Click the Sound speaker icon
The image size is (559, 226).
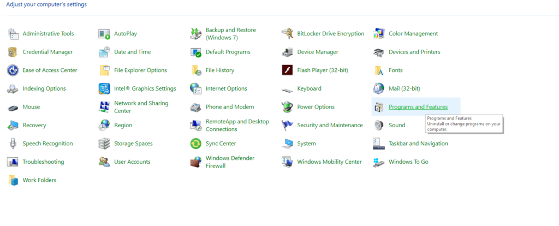[379, 125]
